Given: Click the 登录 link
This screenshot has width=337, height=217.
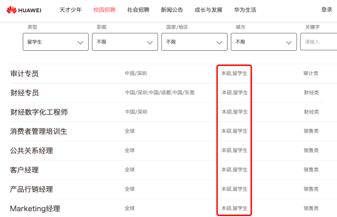Looking at the screenshot, I should [x=327, y=9].
